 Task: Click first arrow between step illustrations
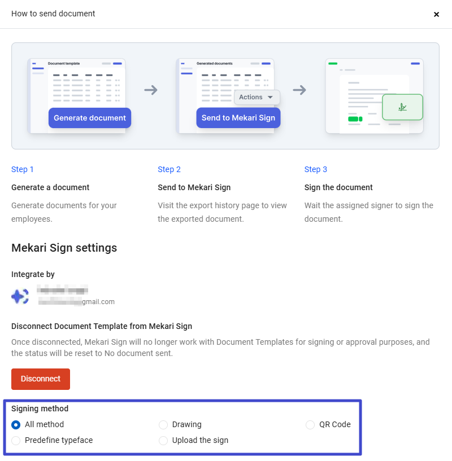(151, 90)
